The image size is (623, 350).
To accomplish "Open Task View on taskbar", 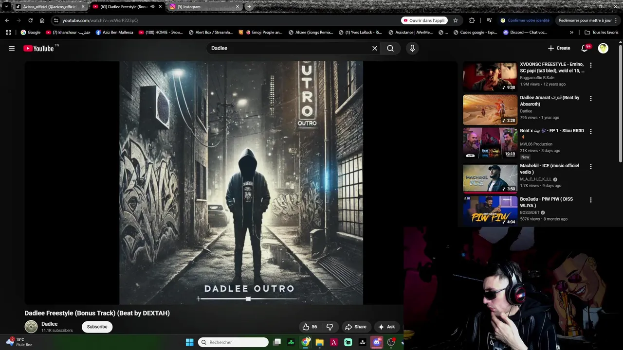I will (x=277, y=342).
